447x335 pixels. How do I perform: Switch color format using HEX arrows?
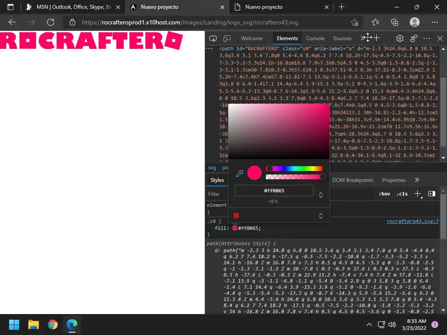tap(321, 195)
